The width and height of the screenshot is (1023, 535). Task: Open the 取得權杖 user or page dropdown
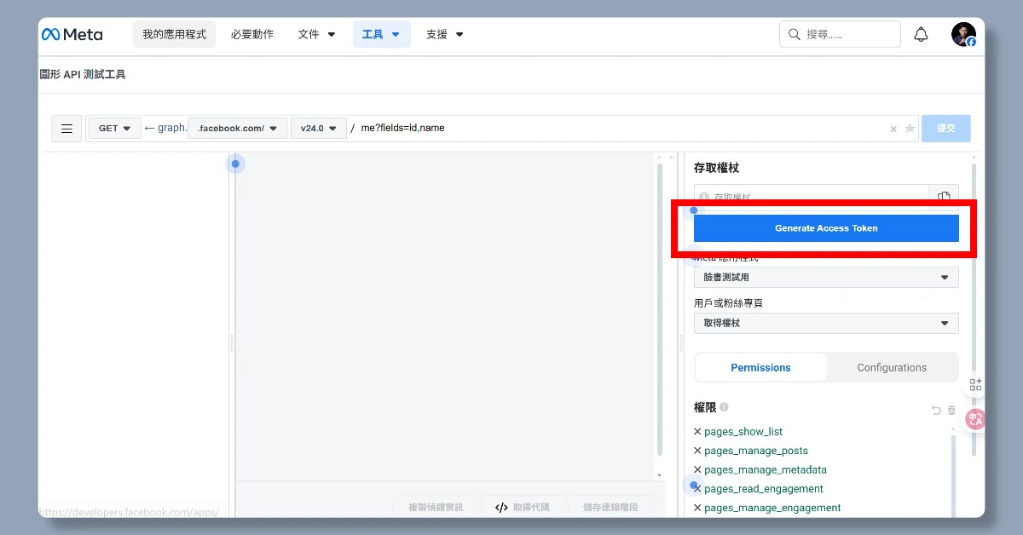(826, 323)
